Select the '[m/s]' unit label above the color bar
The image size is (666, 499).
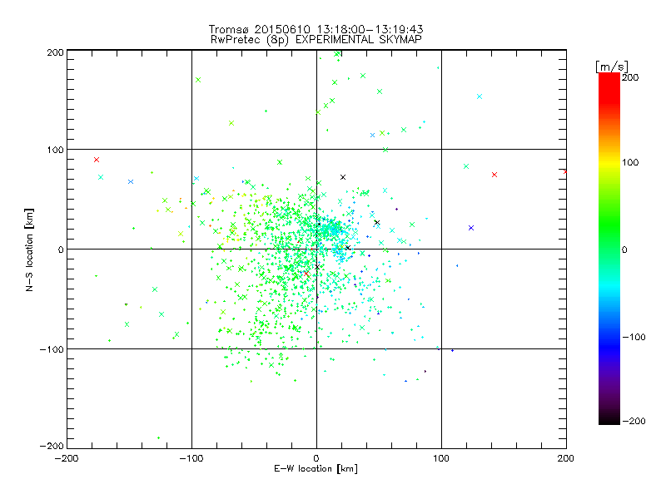click(612, 67)
